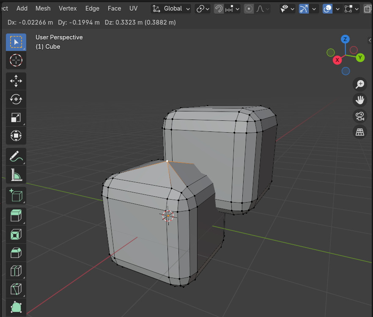Click the Z axis gizmo ball

[x=345, y=39]
